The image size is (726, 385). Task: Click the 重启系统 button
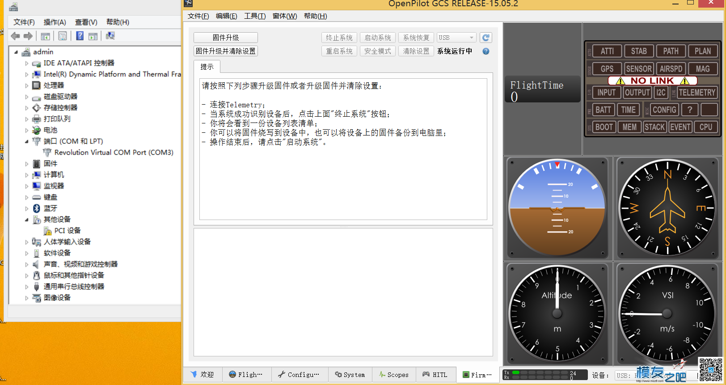339,51
